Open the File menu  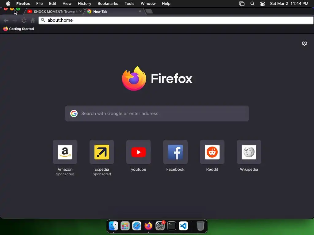tap(40, 3)
